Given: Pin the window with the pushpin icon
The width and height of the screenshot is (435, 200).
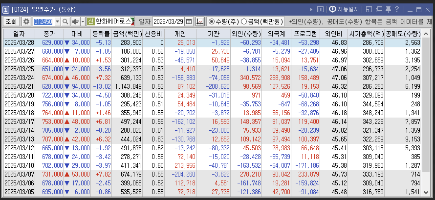Looking at the screenshot, I should [x=389, y=10].
